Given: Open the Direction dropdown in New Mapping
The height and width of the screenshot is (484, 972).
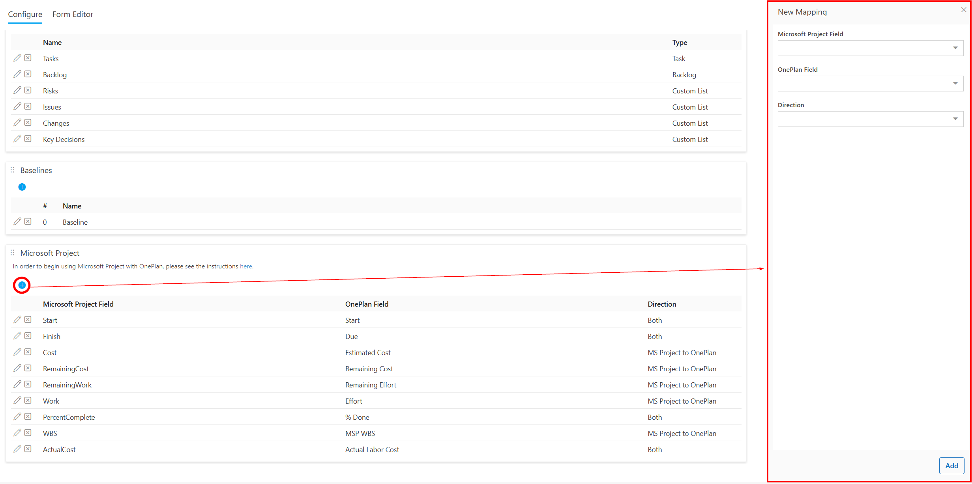Looking at the screenshot, I should coord(870,119).
